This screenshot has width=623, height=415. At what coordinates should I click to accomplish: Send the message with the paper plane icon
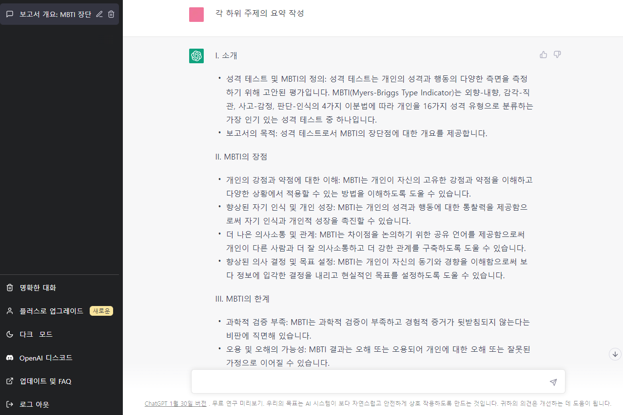553,382
